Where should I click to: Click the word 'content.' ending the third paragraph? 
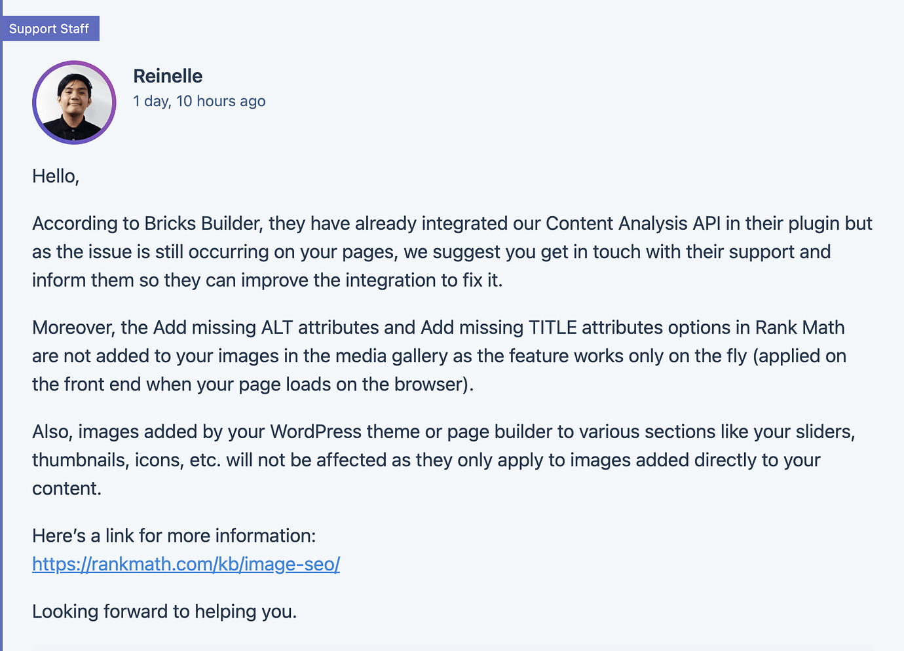[67, 488]
